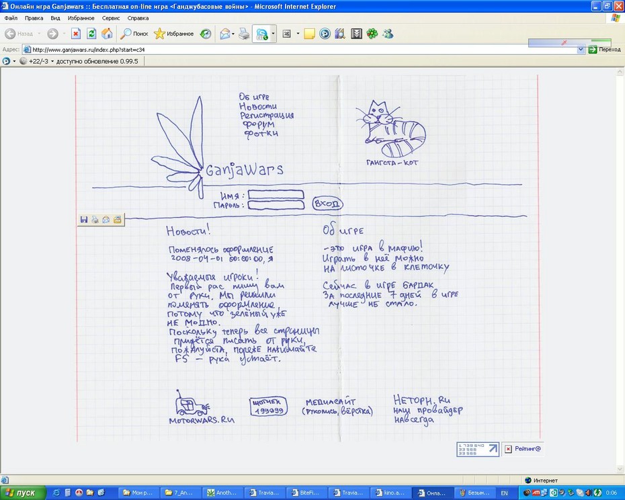
Task: Click the green ICQ flower icon
Action: pyautogui.click(x=372, y=34)
